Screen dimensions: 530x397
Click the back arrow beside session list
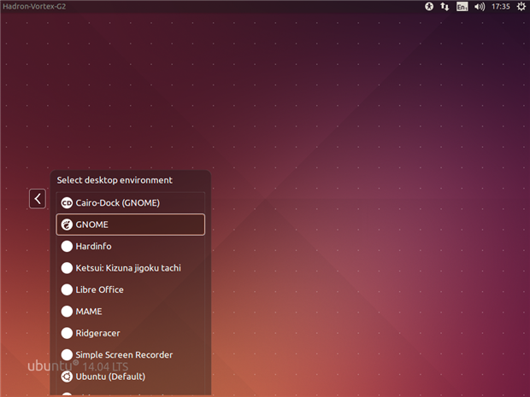point(38,198)
